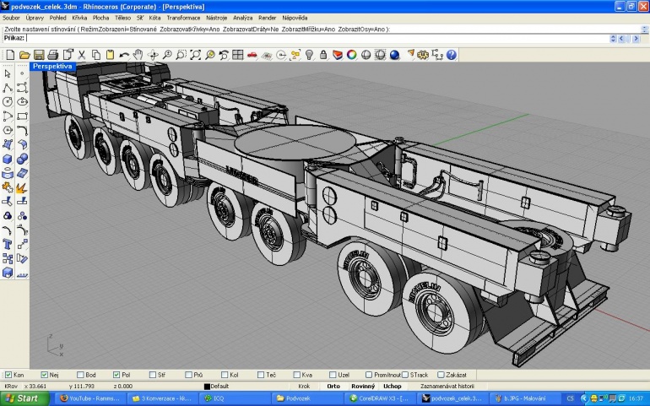Click Krok in the status bar
The image size is (650, 406).
tap(304, 386)
